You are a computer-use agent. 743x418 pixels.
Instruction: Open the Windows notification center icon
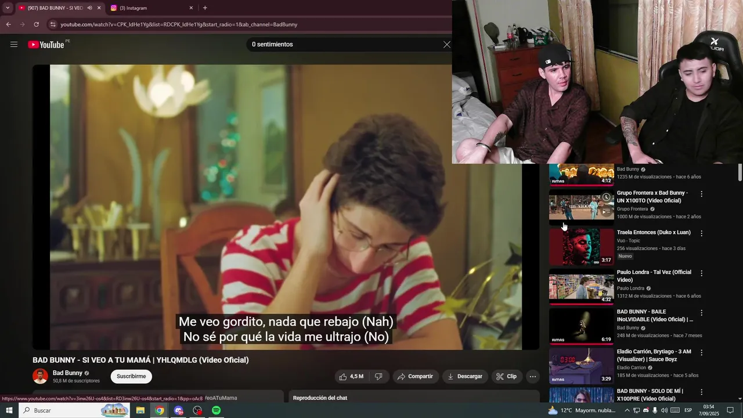(731, 410)
